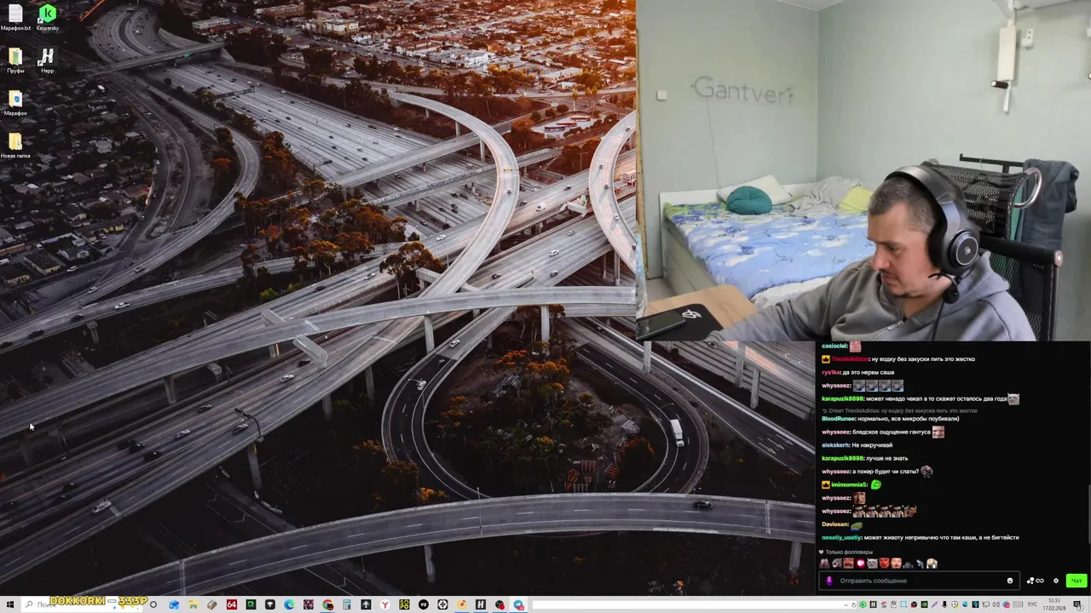Screen dimensions: 1091x613
Task: Open Kaspersky desktop shortcut
Action: [x=48, y=17]
